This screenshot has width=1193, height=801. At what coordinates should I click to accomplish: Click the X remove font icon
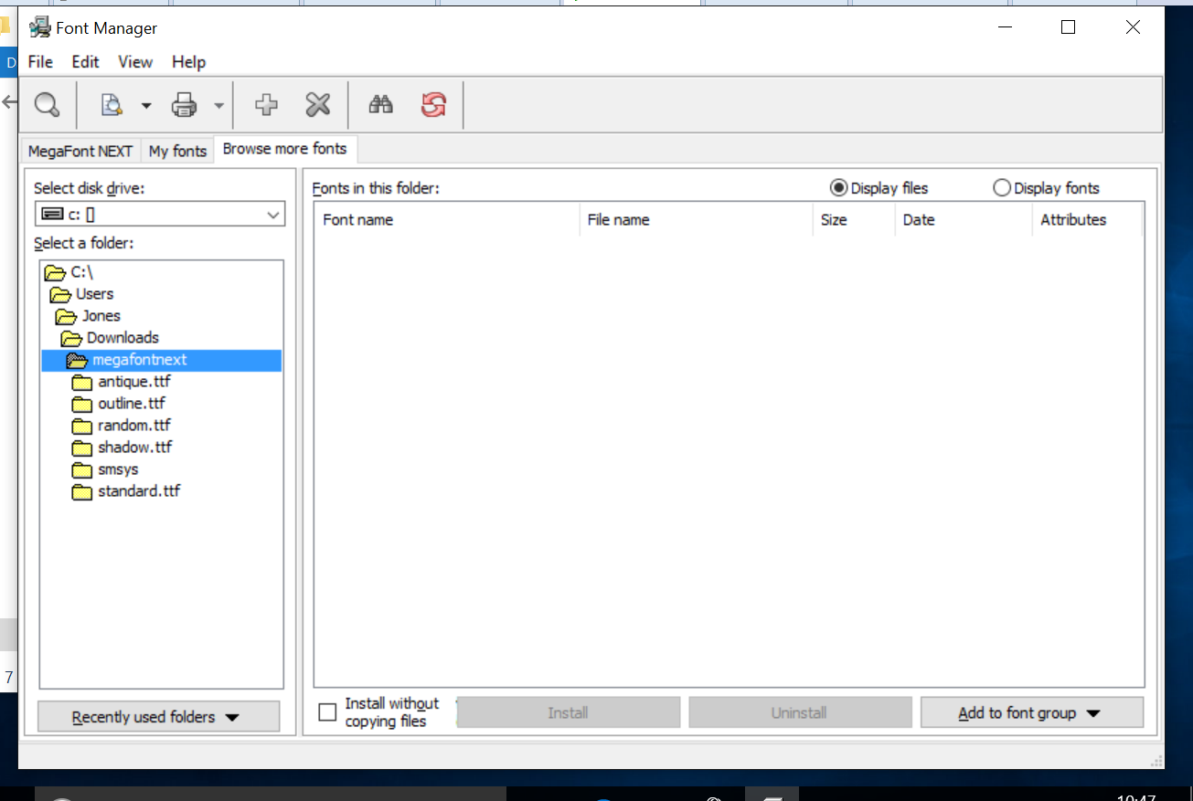pyautogui.click(x=317, y=105)
